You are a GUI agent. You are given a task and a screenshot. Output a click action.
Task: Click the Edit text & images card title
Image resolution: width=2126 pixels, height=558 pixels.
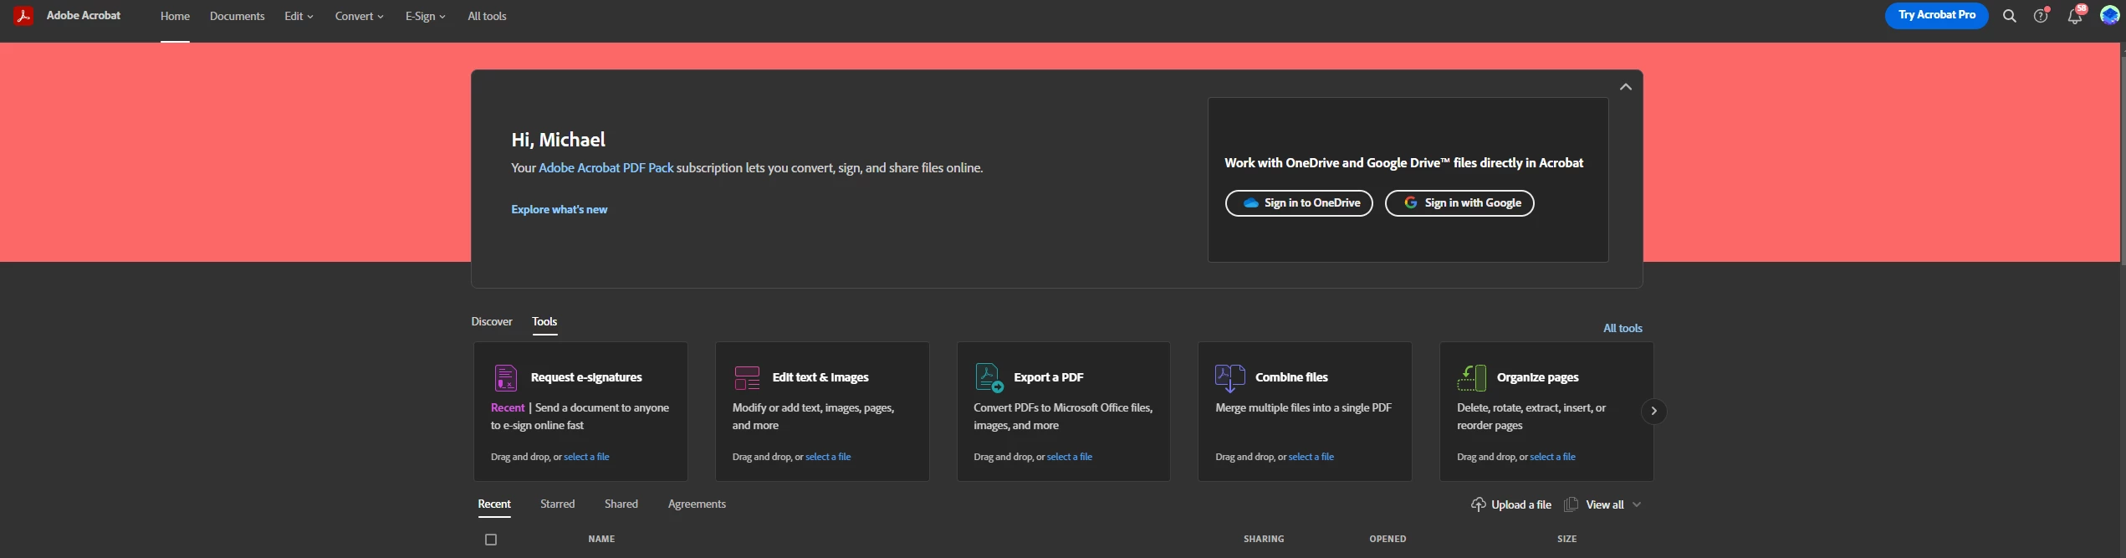tap(820, 377)
